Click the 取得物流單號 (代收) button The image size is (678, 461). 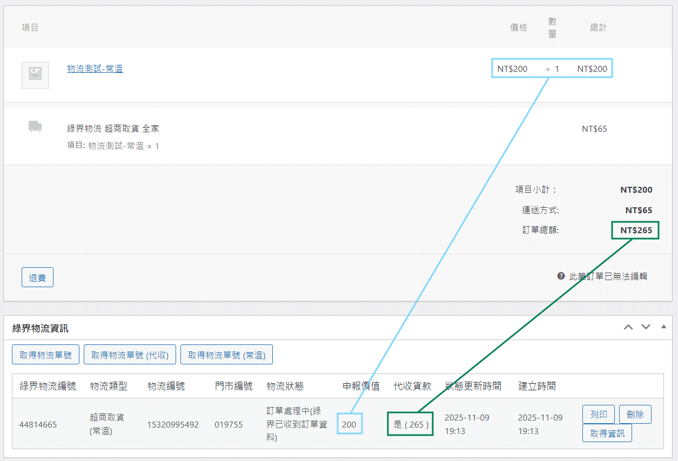pyautogui.click(x=130, y=355)
